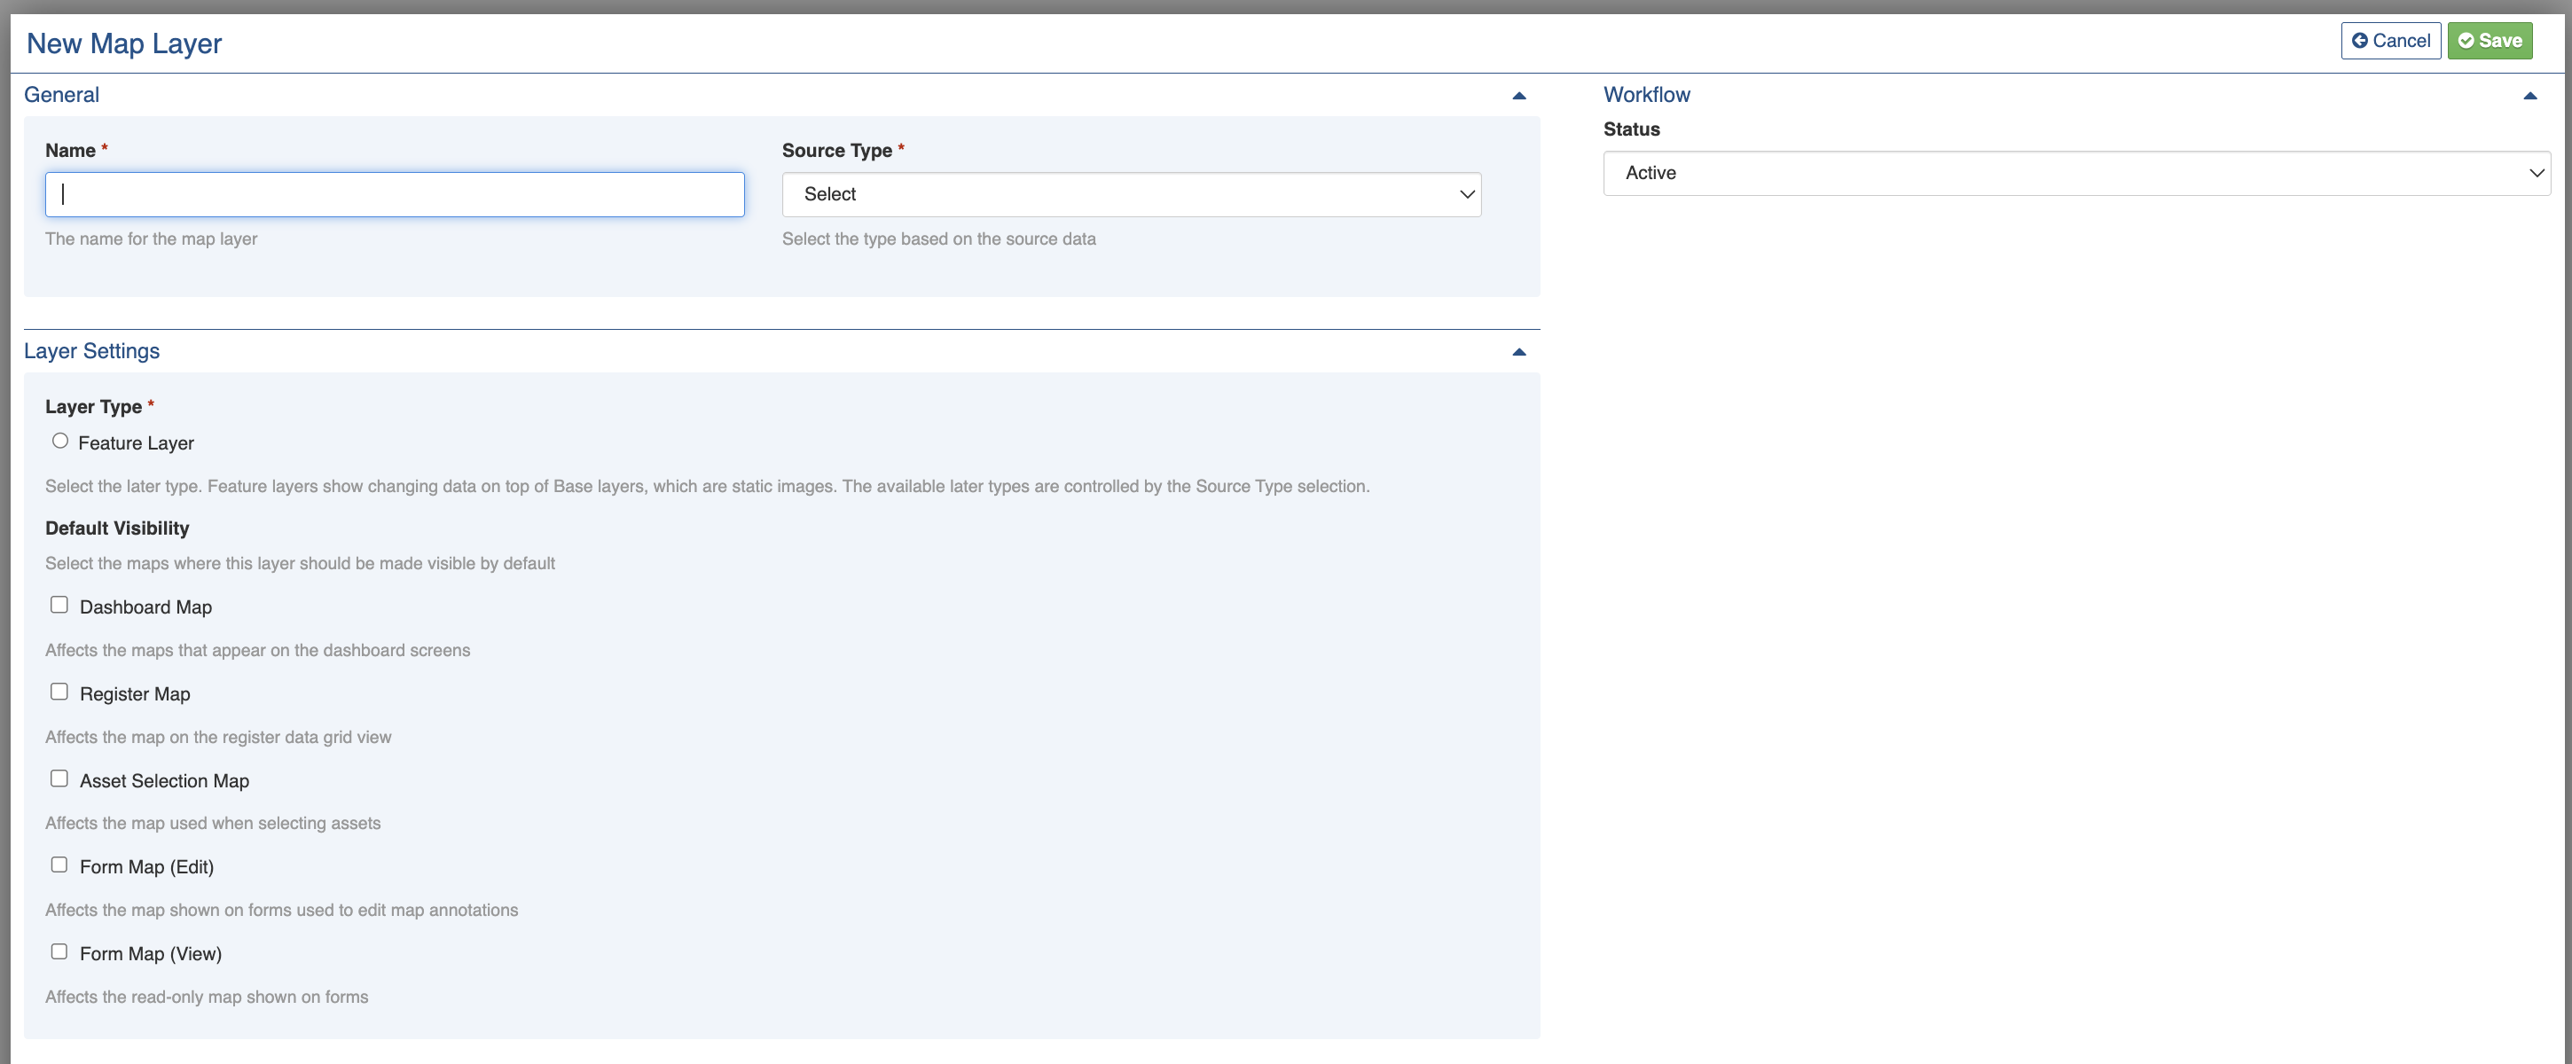Click the Save button

coord(2490,41)
